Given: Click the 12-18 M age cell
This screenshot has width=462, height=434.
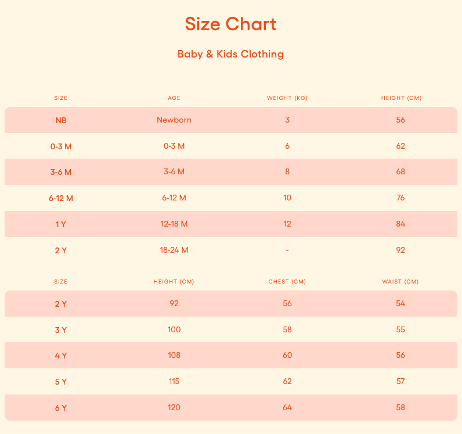Looking at the screenshot, I should point(174,224).
